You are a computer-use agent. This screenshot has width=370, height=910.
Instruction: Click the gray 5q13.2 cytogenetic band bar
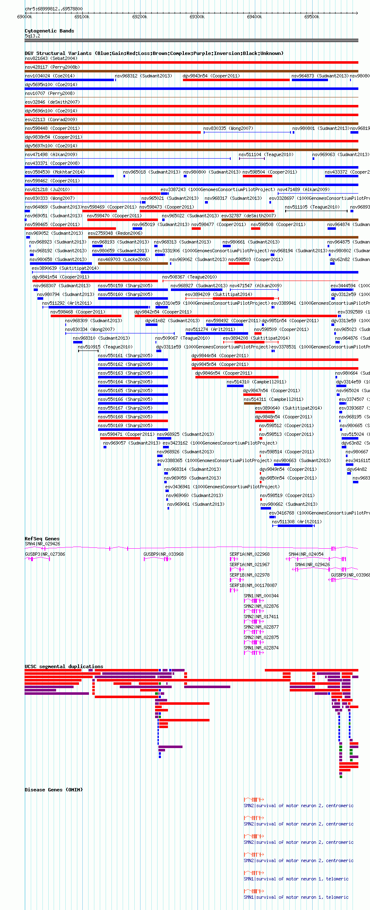(191, 40)
